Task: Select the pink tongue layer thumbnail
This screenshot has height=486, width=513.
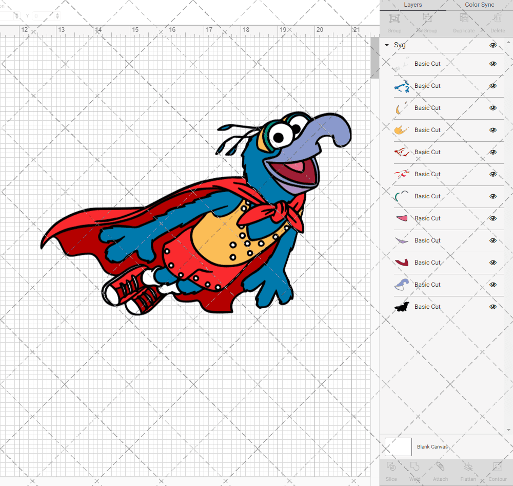Action: (402, 218)
